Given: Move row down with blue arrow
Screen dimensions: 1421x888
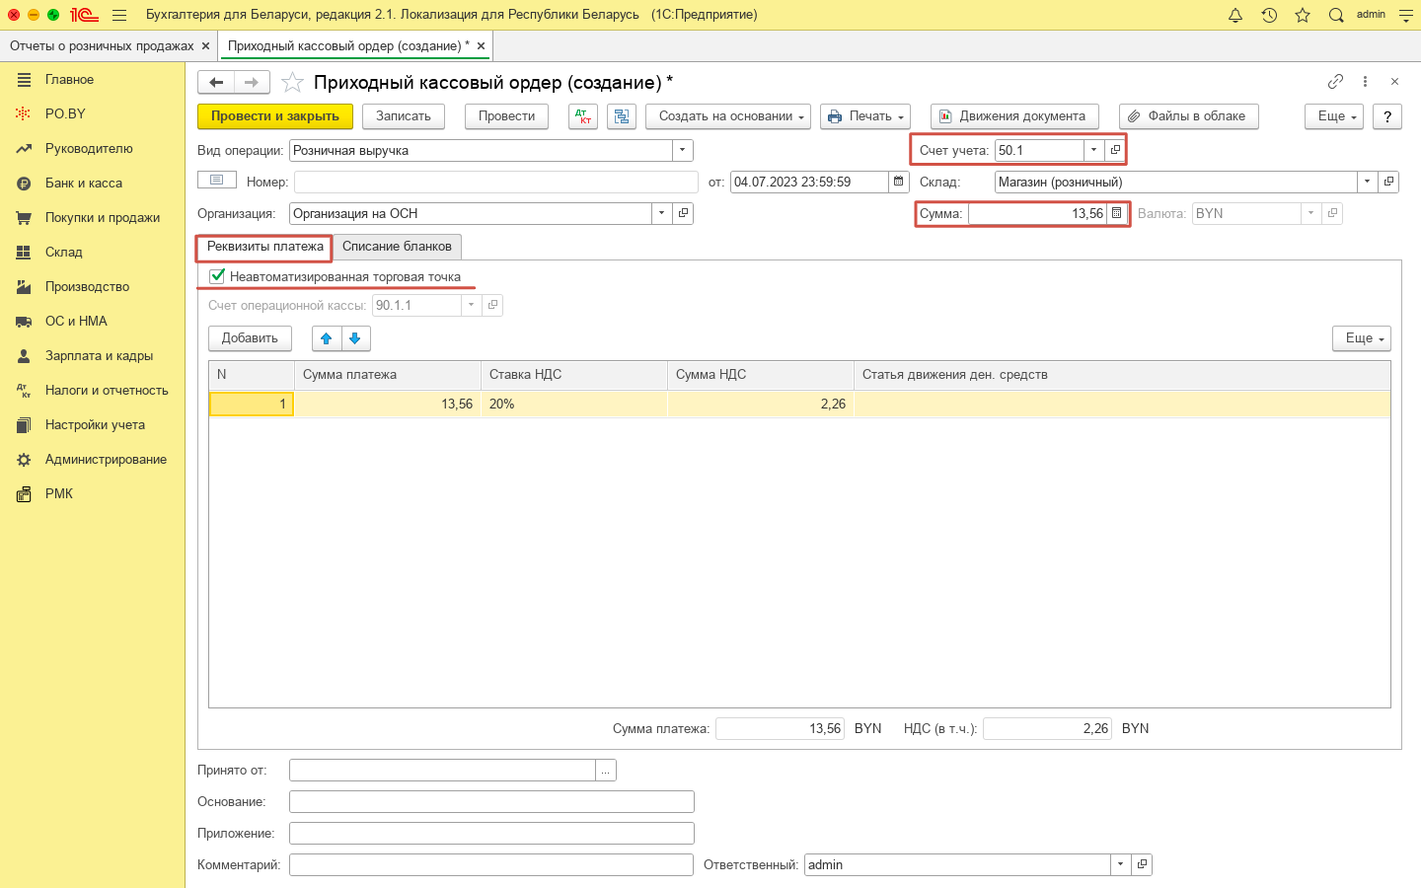Looking at the screenshot, I should tap(355, 338).
